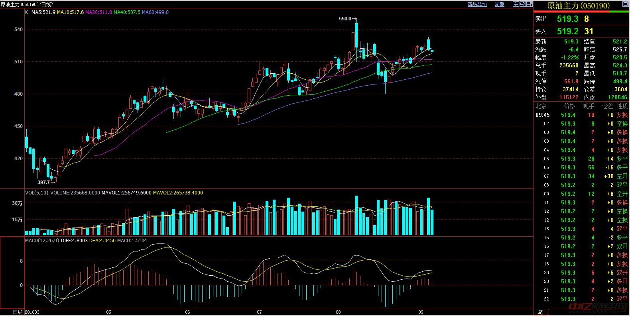Click the right arrow next-contract icon
Image resolution: width=630 pixels, height=316 pixels.
[522, 4]
